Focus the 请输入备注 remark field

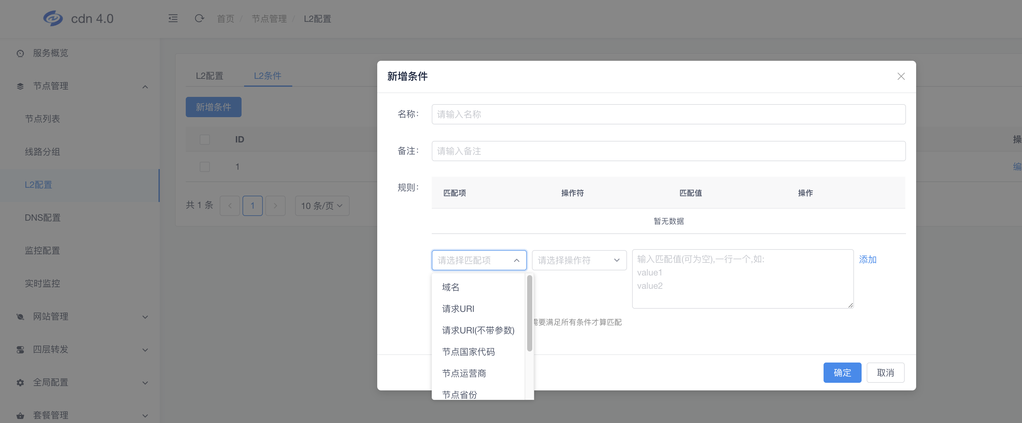668,151
